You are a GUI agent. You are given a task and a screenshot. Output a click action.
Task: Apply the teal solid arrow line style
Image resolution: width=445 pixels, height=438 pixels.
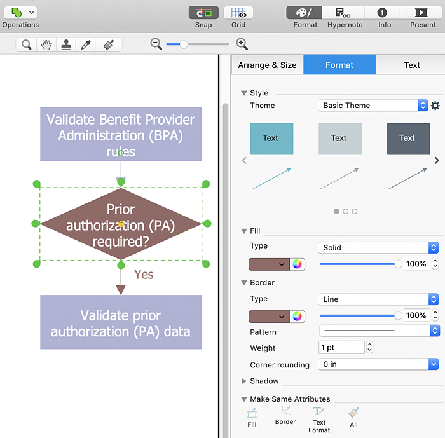click(271, 179)
